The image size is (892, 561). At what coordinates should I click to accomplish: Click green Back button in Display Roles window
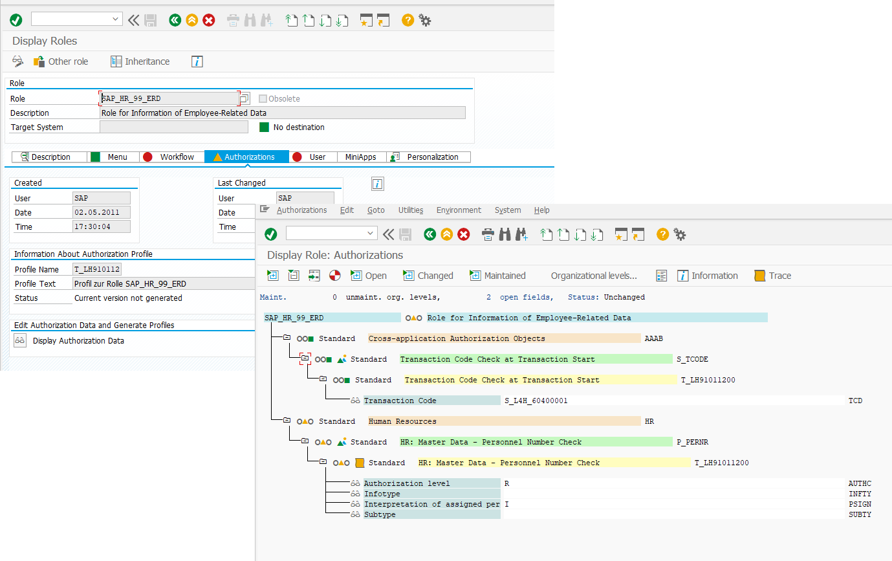click(x=175, y=20)
